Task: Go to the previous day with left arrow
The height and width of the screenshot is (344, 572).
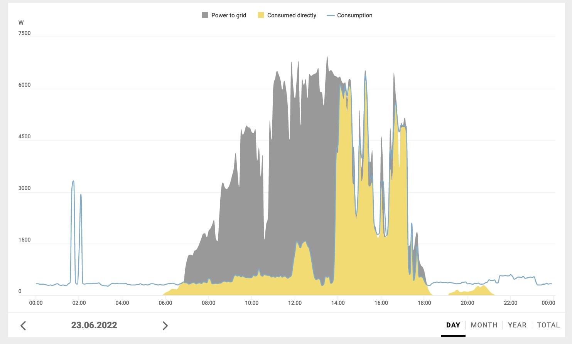Action: tap(23, 326)
